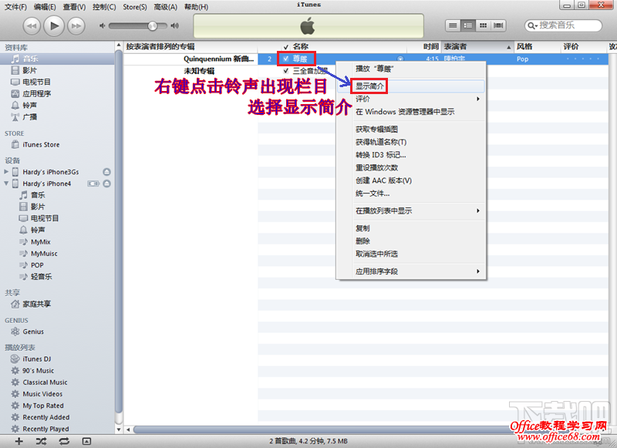Collapse Hardy's iPhone4 device tree
This screenshot has width=617, height=448.
(6, 184)
